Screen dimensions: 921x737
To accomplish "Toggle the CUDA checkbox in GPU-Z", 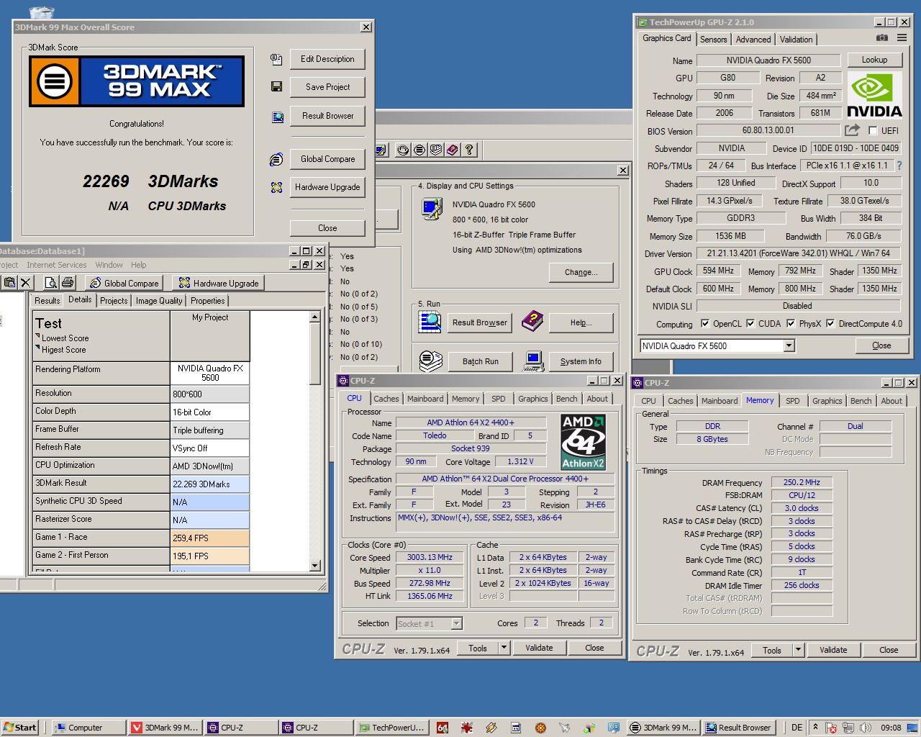I will coord(750,324).
